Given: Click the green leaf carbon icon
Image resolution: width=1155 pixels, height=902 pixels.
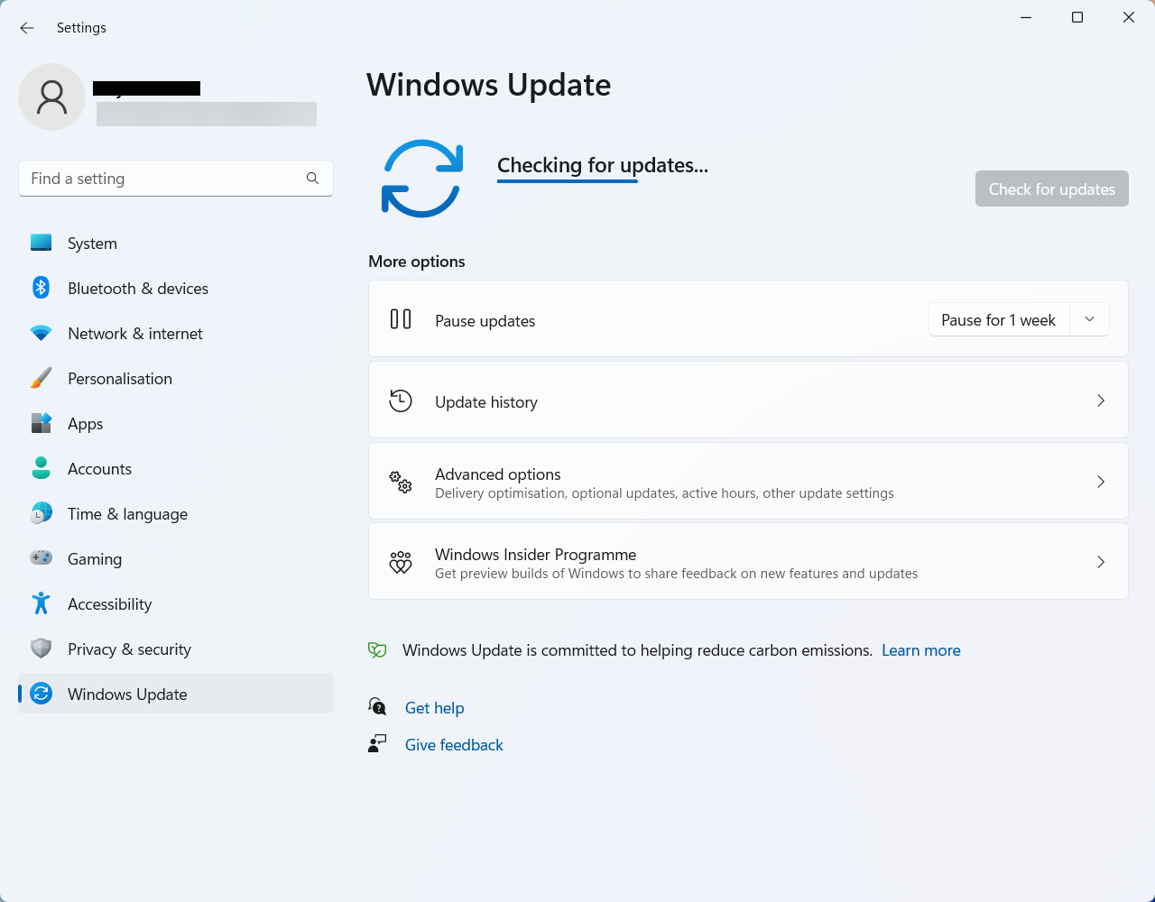Looking at the screenshot, I should tap(377, 650).
